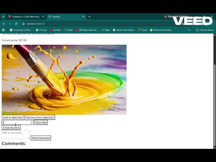The width and height of the screenshot is (216, 162).
Task: Click the Close Auction button
Action: (x=11, y=128)
